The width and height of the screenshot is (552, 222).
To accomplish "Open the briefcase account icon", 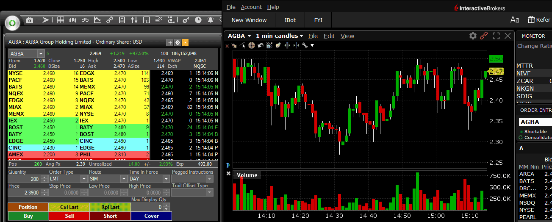I will point(30,20).
